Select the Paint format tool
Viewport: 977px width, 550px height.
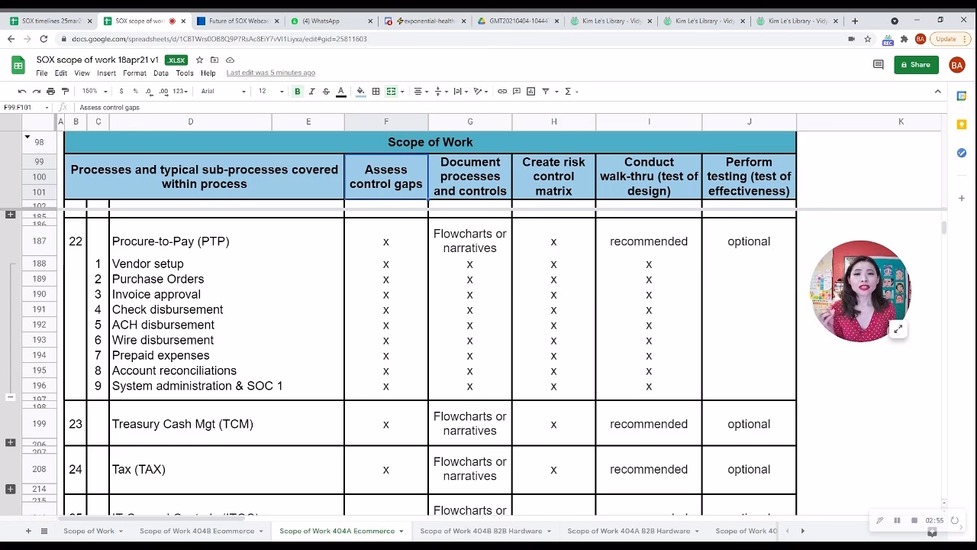point(65,92)
